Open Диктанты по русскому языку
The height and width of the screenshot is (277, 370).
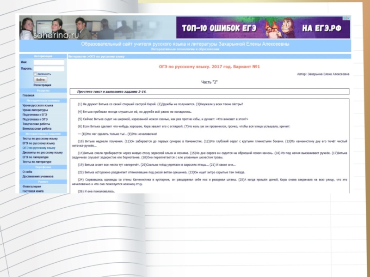[x=43, y=153]
